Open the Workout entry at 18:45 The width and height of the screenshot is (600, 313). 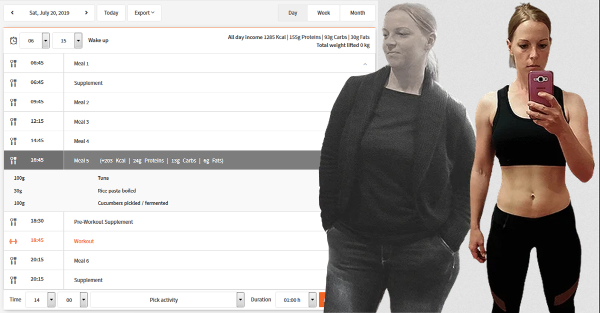pos(84,241)
